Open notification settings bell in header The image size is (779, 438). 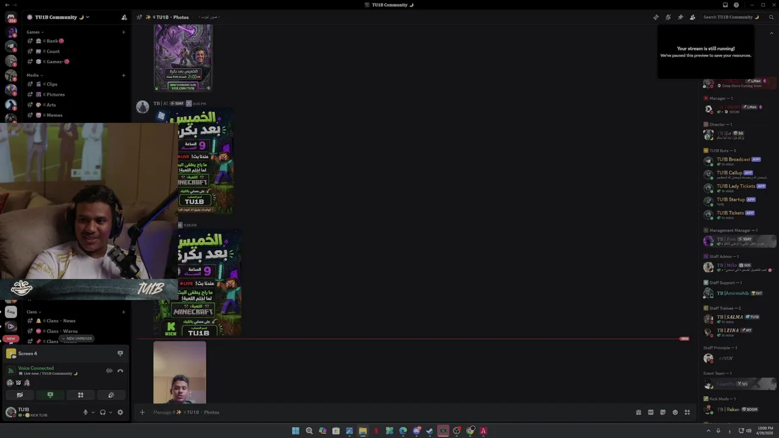click(x=668, y=17)
